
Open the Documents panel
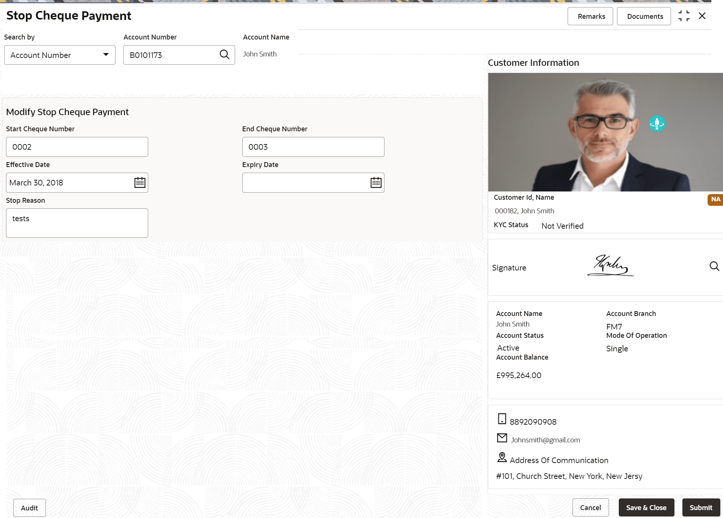click(644, 16)
